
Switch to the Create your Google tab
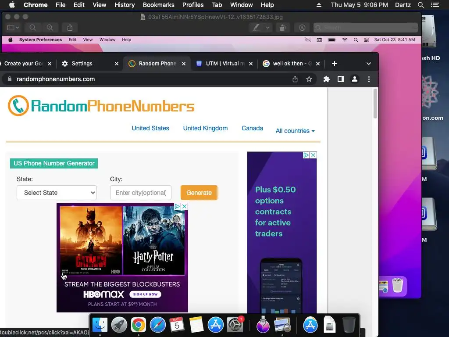coord(24,64)
